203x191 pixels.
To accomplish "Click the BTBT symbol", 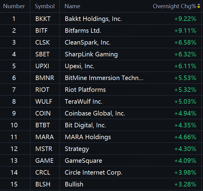I will pos(43,125).
